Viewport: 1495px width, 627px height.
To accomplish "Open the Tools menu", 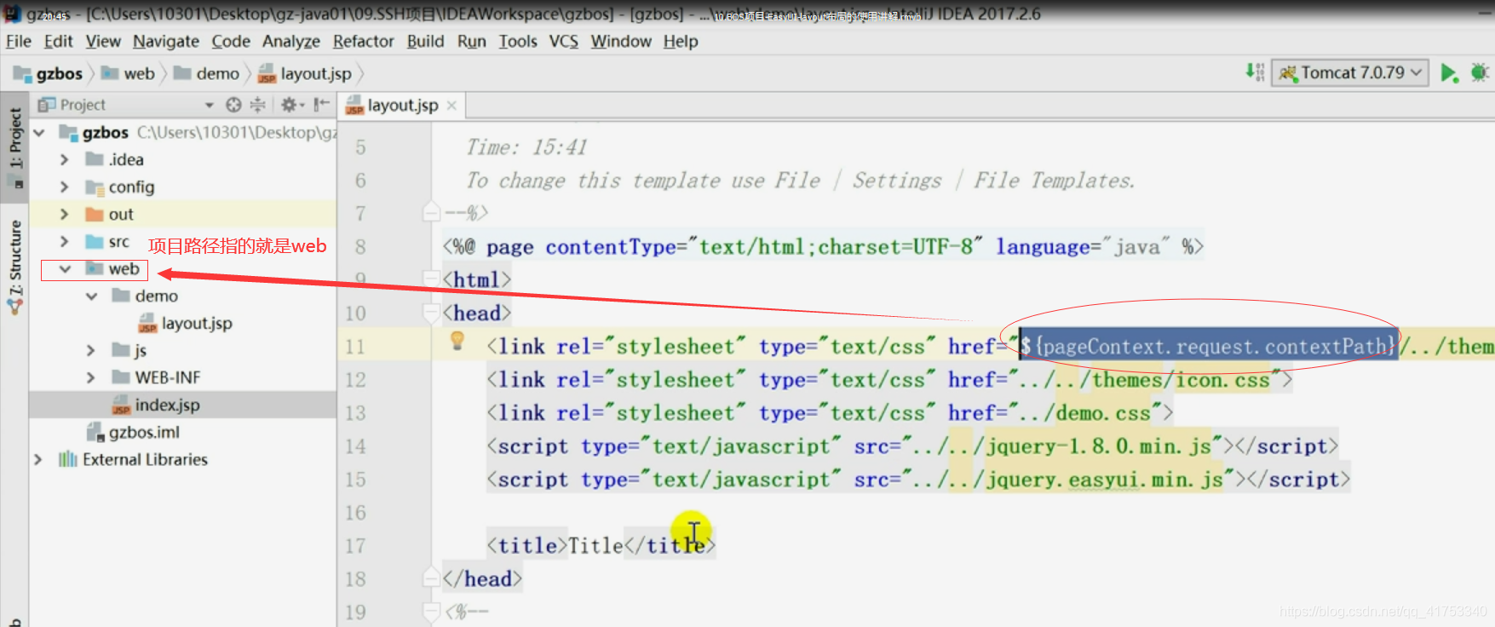I will click(x=518, y=41).
